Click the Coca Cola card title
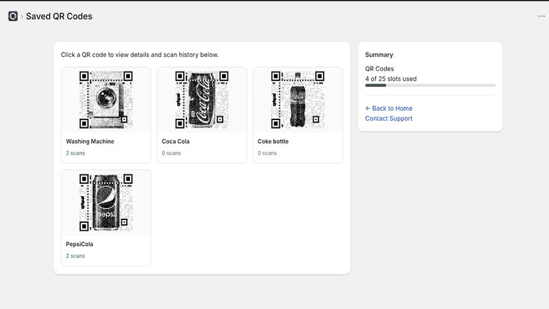549x309 pixels. click(x=176, y=141)
